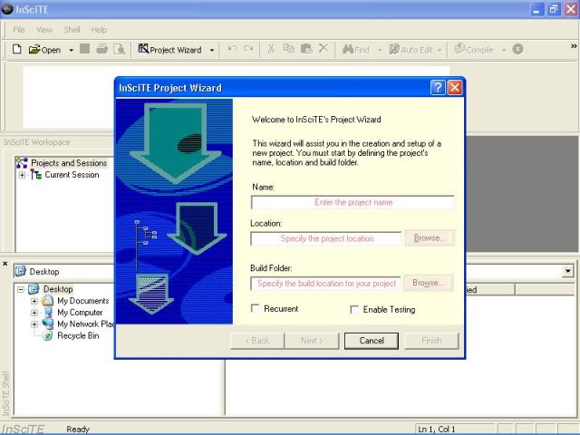Click the Save icon in toolbar
The width and height of the screenshot is (580, 435).
(x=85, y=49)
